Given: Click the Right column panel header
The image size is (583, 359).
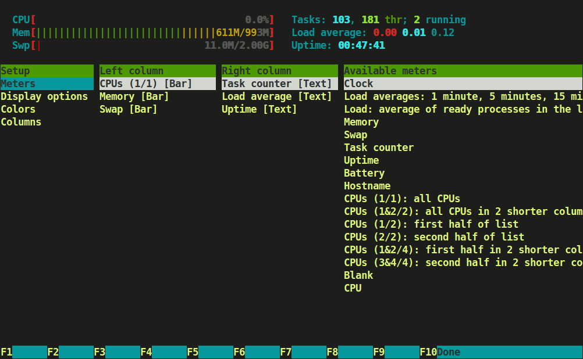Looking at the screenshot, I should (x=280, y=70).
